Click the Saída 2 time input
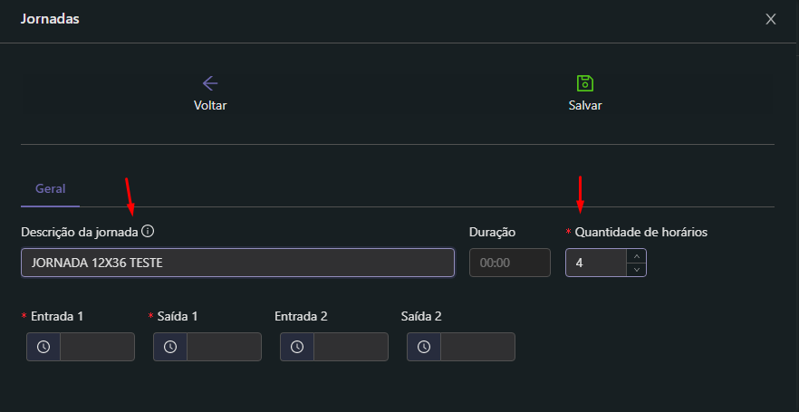The image size is (799, 412). click(477, 347)
